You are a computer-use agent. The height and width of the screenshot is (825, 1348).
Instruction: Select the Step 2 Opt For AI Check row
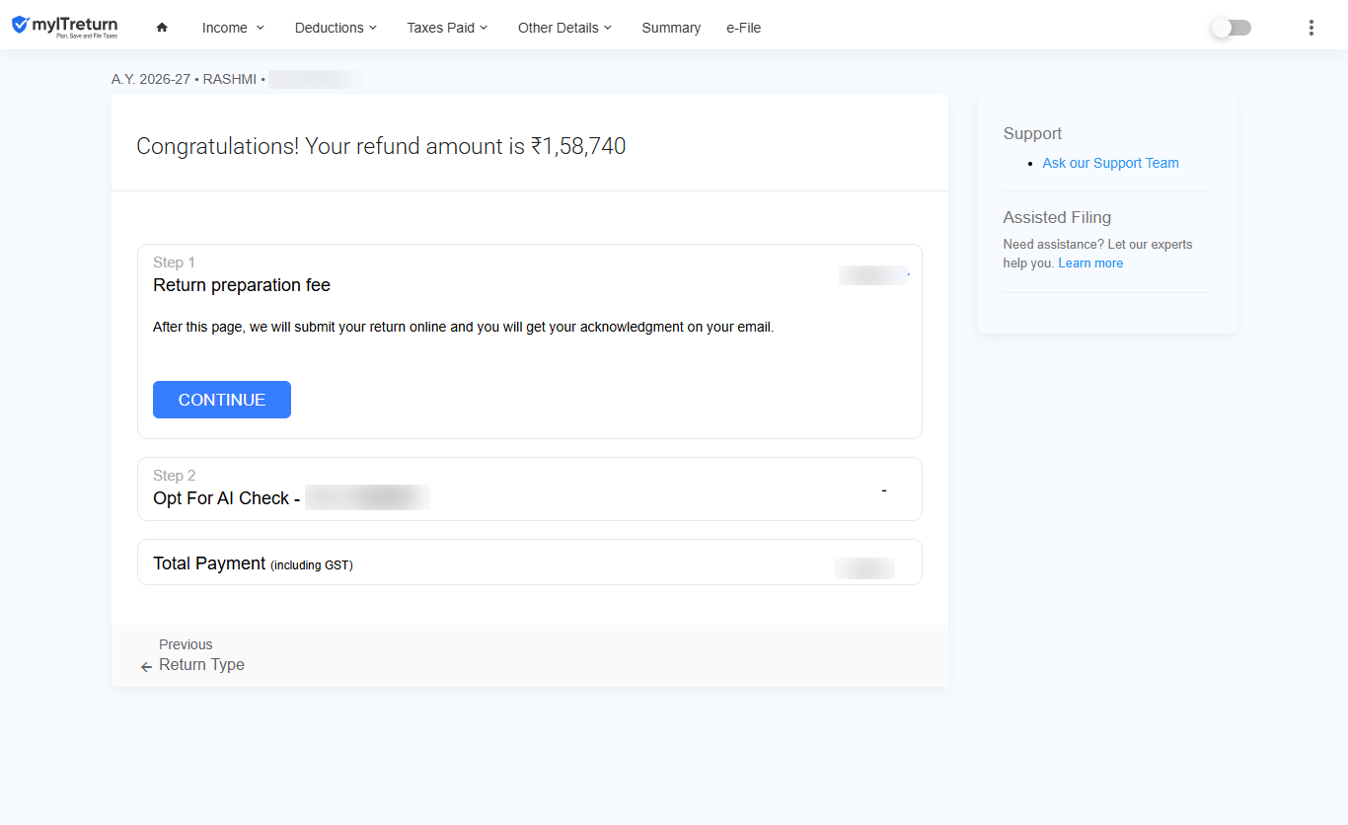pos(530,488)
